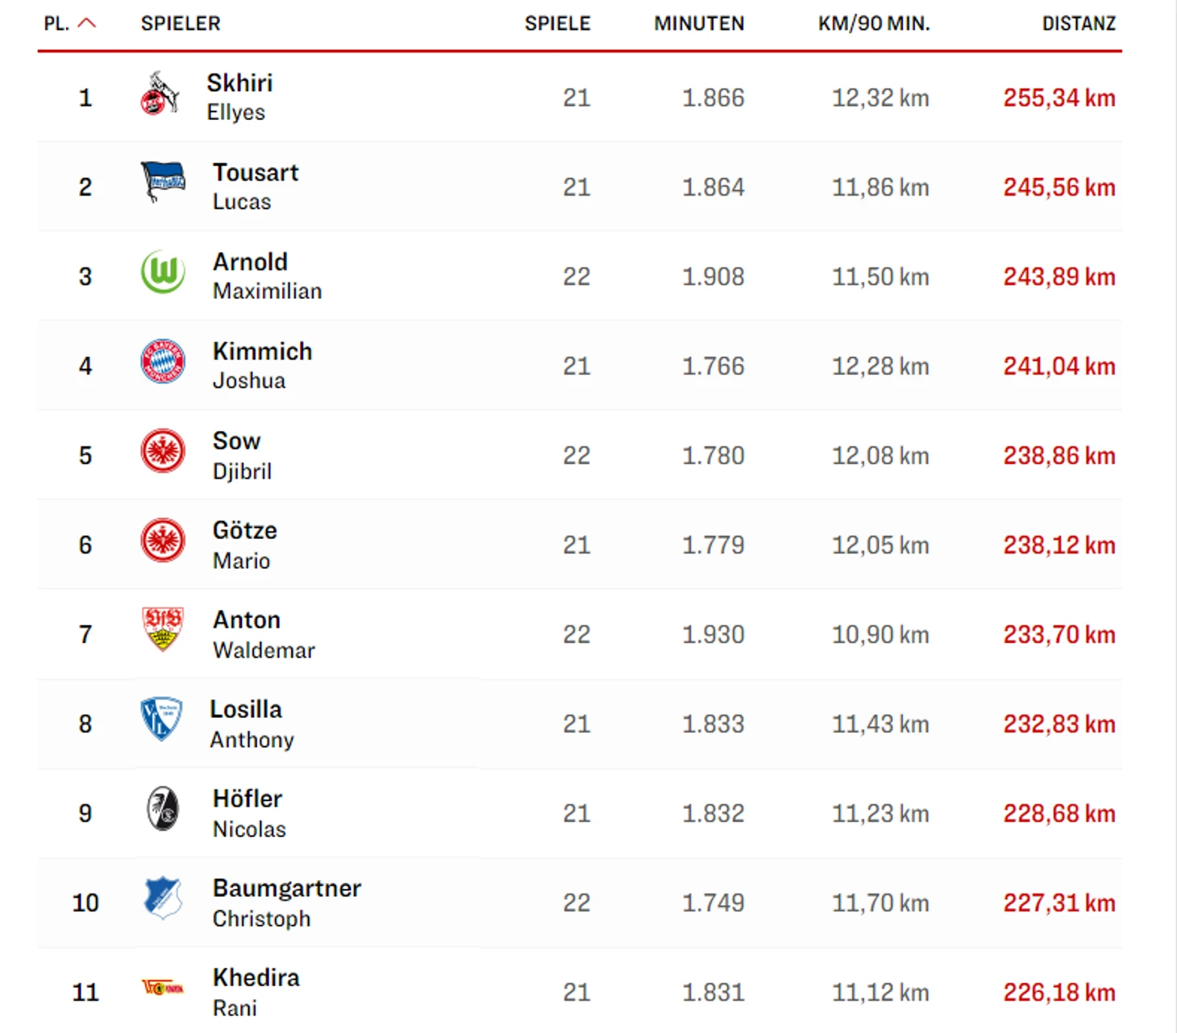Click the FC Bayern logo beside Kimmich
Viewport: 1177px width, 1033px height.
(163, 361)
